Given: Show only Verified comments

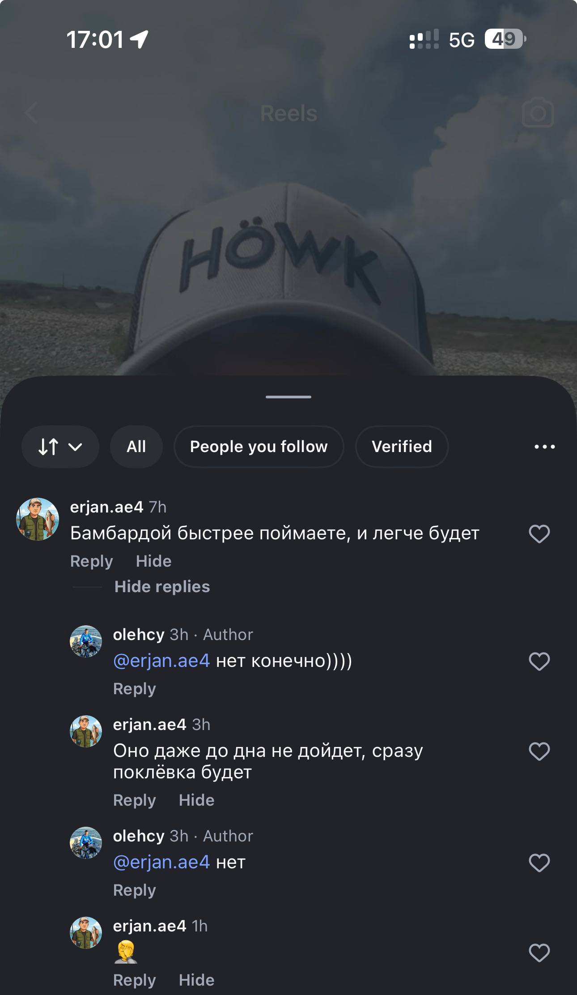Looking at the screenshot, I should coord(402,447).
